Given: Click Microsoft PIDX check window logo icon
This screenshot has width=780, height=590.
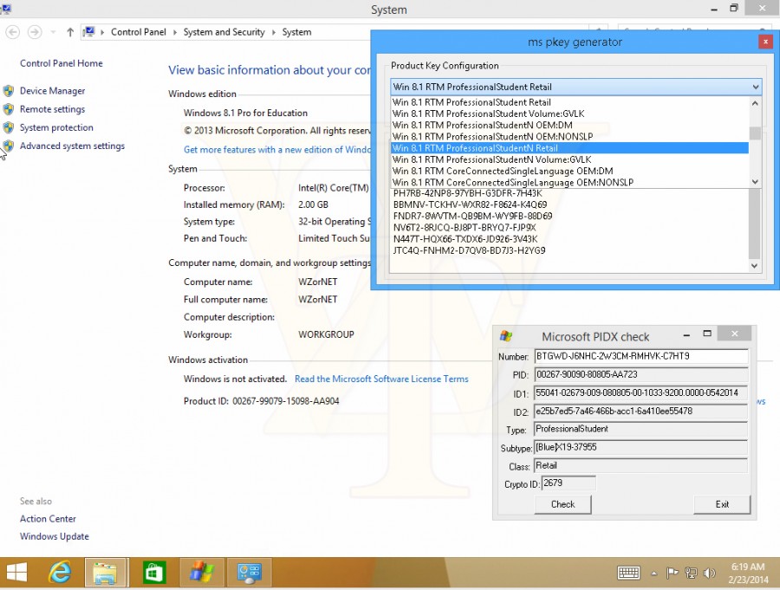Looking at the screenshot, I should pyautogui.click(x=506, y=336).
